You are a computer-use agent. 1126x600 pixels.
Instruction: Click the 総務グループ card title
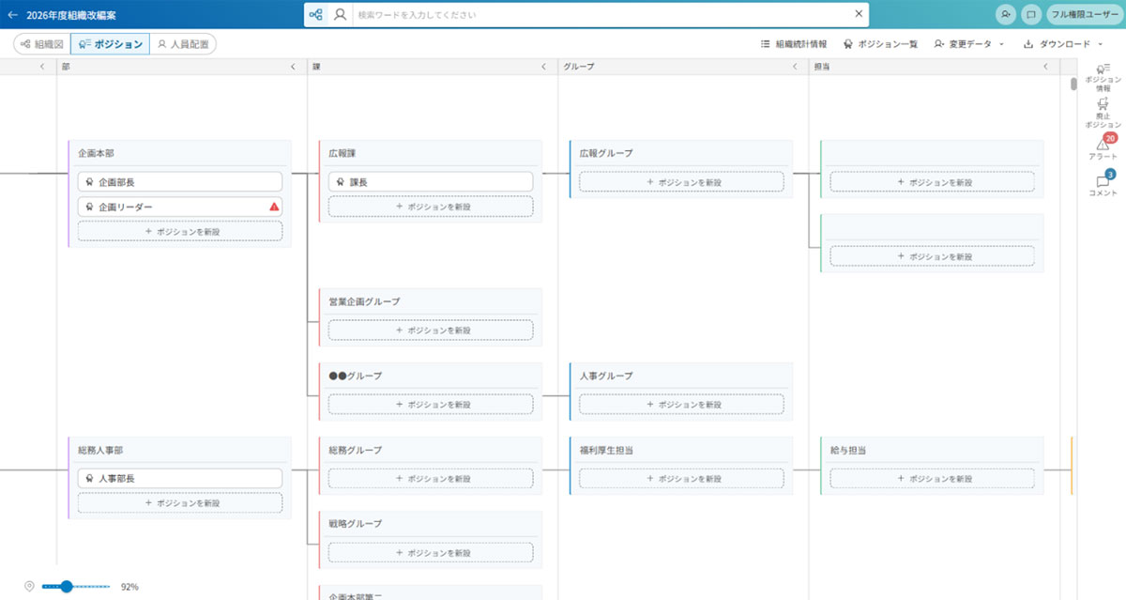[x=356, y=450]
